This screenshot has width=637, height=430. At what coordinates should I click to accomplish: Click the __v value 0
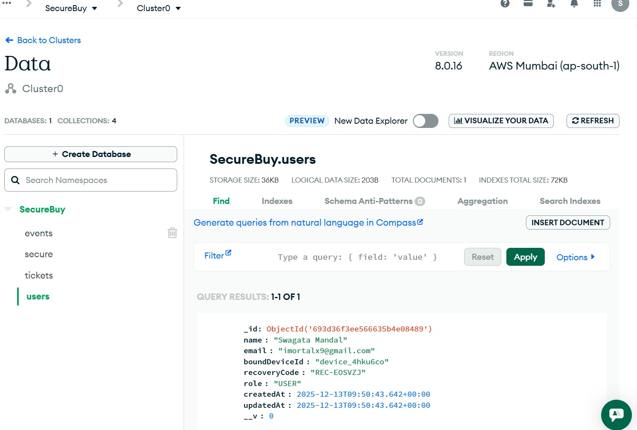click(x=271, y=416)
